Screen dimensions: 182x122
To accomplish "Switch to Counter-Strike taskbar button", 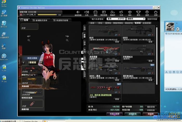I will (x=31, y=121).
